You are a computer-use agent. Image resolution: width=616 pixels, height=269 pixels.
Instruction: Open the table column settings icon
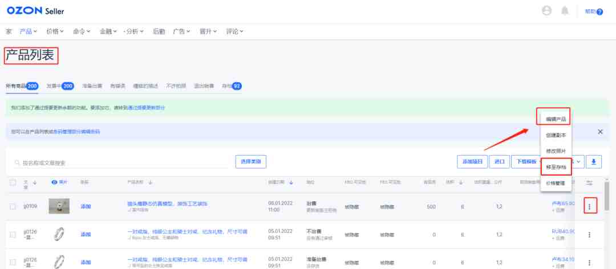589,182
